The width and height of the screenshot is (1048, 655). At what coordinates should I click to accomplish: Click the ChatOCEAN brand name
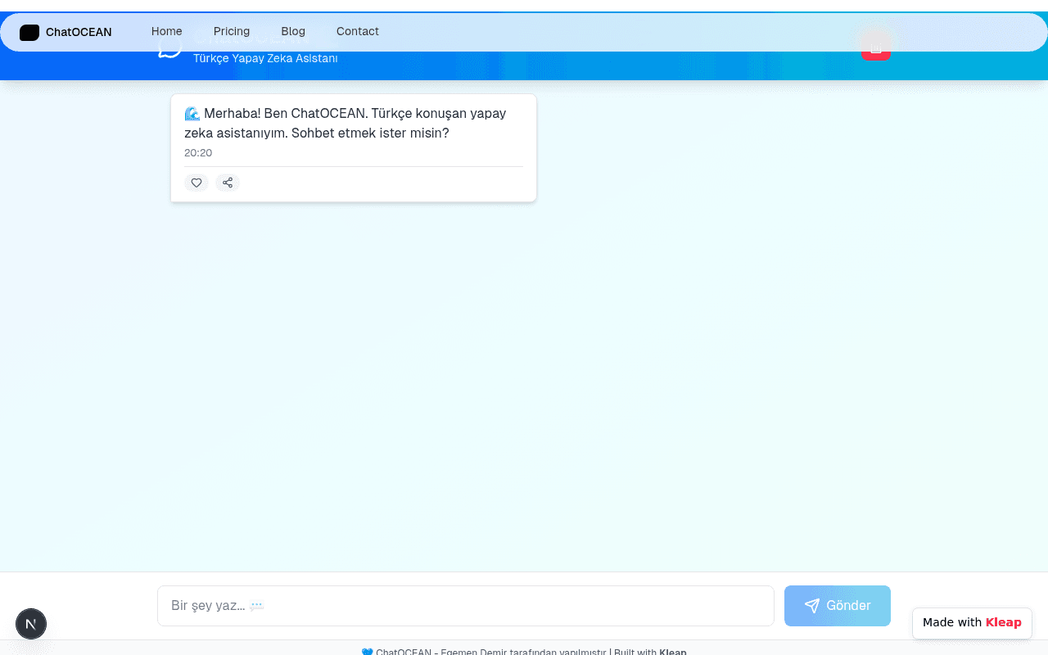pos(79,33)
